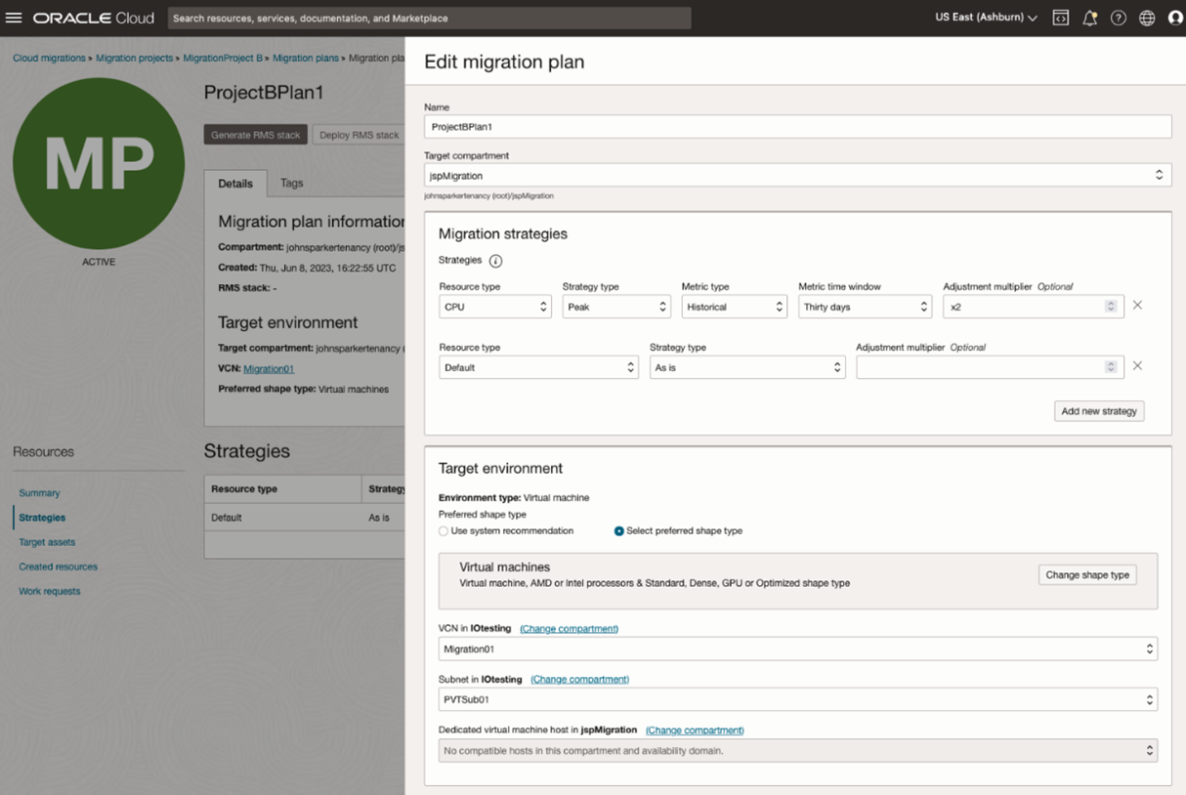Click the Change shape type button
The width and height of the screenshot is (1186, 795).
[1087, 574]
